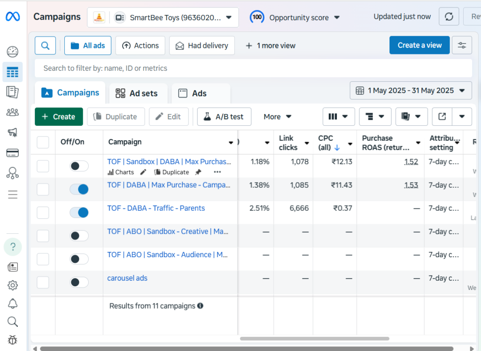Open the carousel ads campaign link

pyautogui.click(x=127, y=278)
